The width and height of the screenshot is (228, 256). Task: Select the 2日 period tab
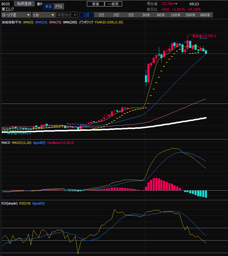(x=101, y=15)
